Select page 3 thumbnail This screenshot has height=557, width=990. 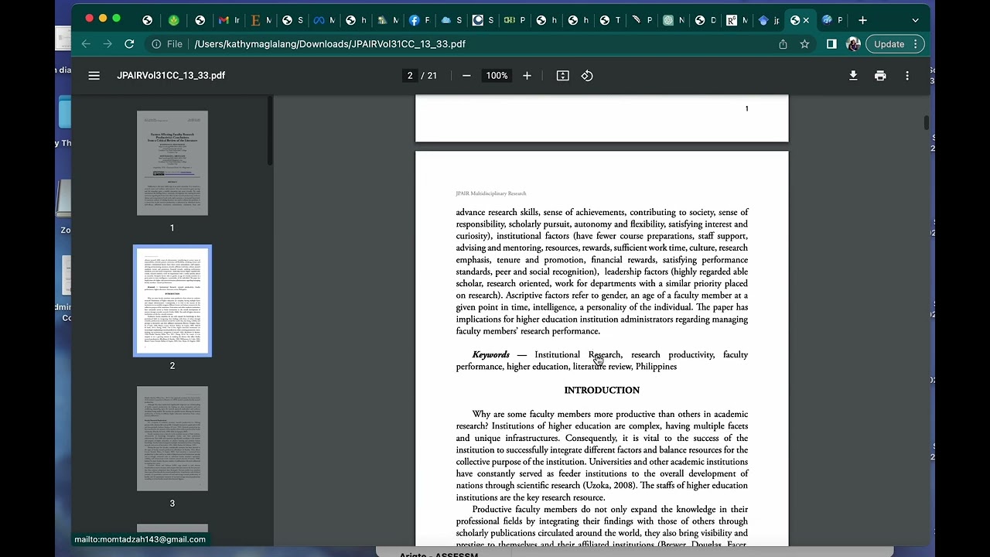[x=172, y=439]
